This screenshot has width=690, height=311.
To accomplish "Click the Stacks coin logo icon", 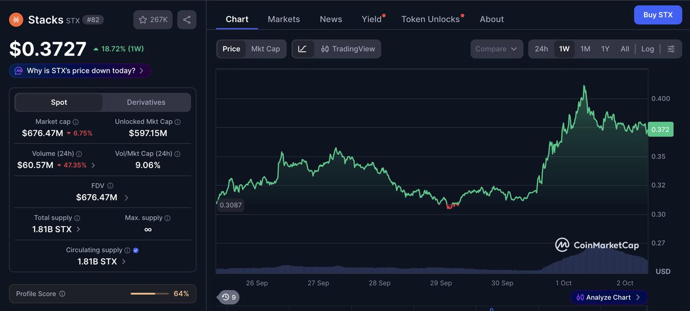I will point(16,20).
